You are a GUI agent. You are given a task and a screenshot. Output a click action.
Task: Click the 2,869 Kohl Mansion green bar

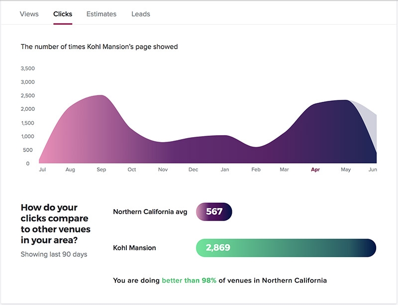click(286, 247)
